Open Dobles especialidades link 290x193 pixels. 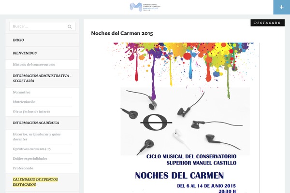tap(30, 158)
